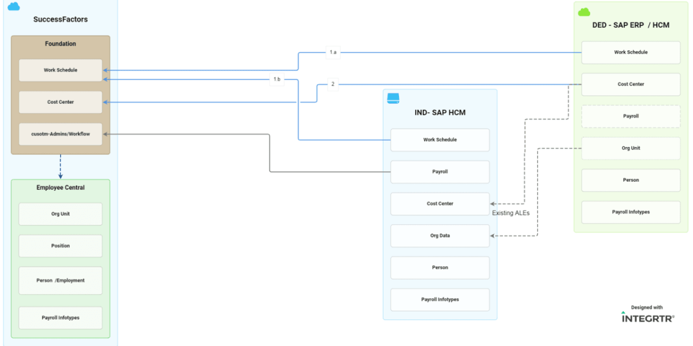
Task: Select Org Unit under Employee Central
Action: coord(61,214)
